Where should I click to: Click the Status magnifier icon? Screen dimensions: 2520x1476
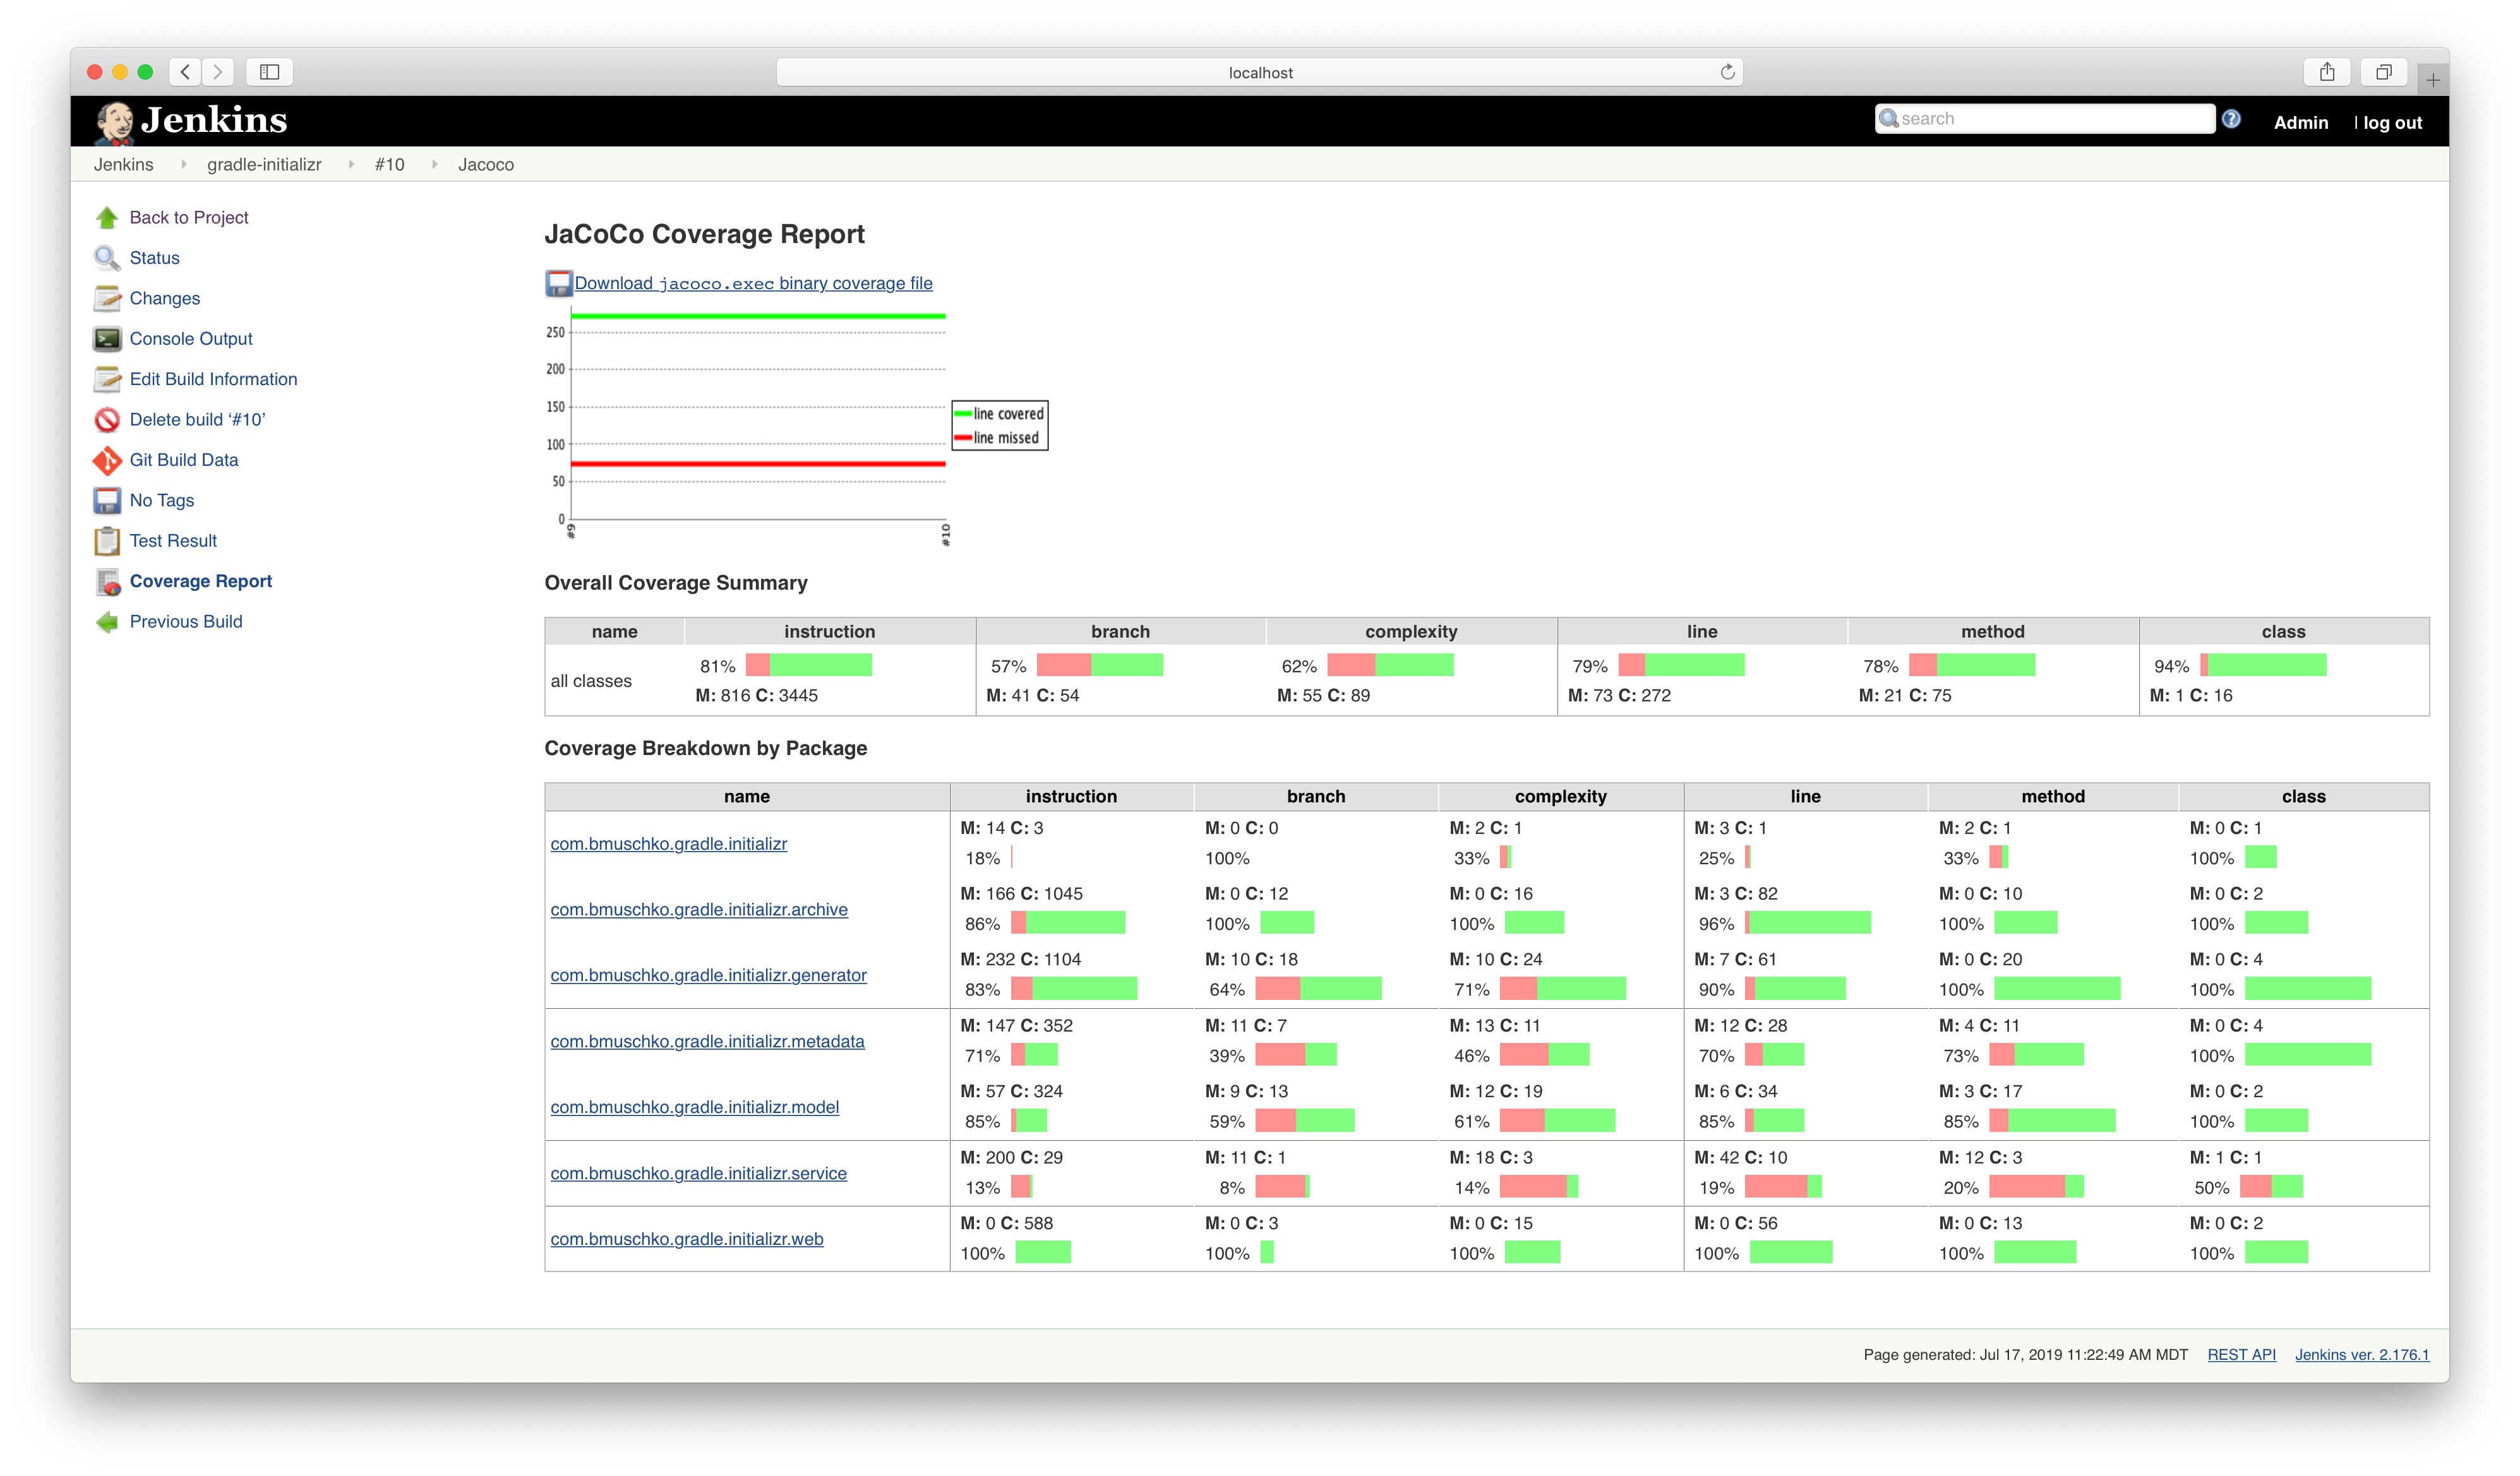[107, 258]
